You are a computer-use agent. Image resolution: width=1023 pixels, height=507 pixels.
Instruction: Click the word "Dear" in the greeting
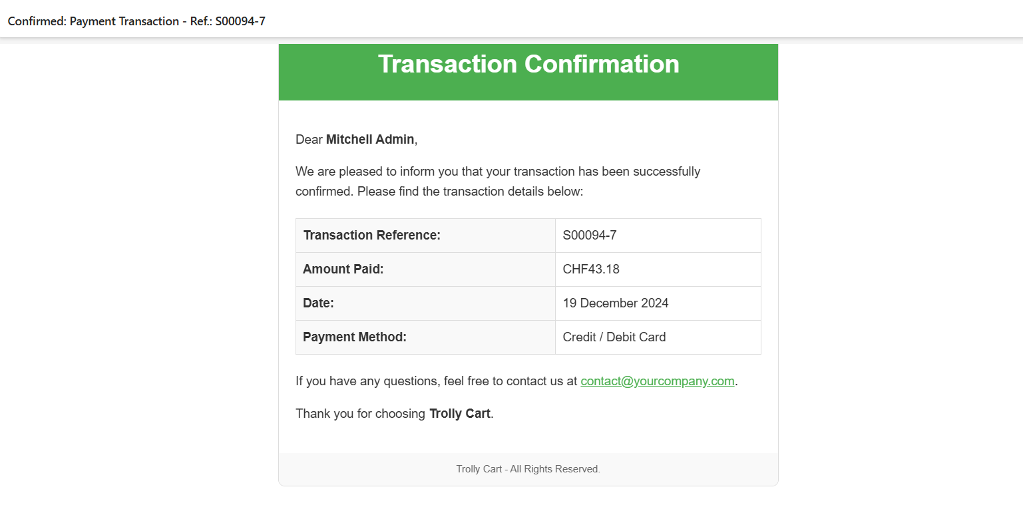coord(309,140)
